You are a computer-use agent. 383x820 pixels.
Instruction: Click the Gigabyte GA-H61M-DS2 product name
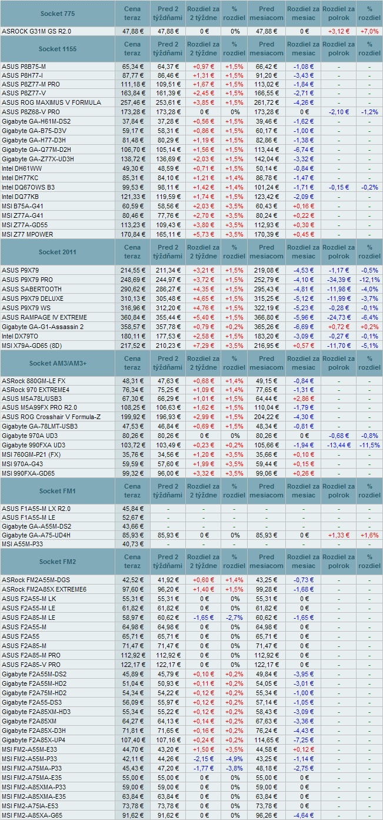click(x=36, y=121)
